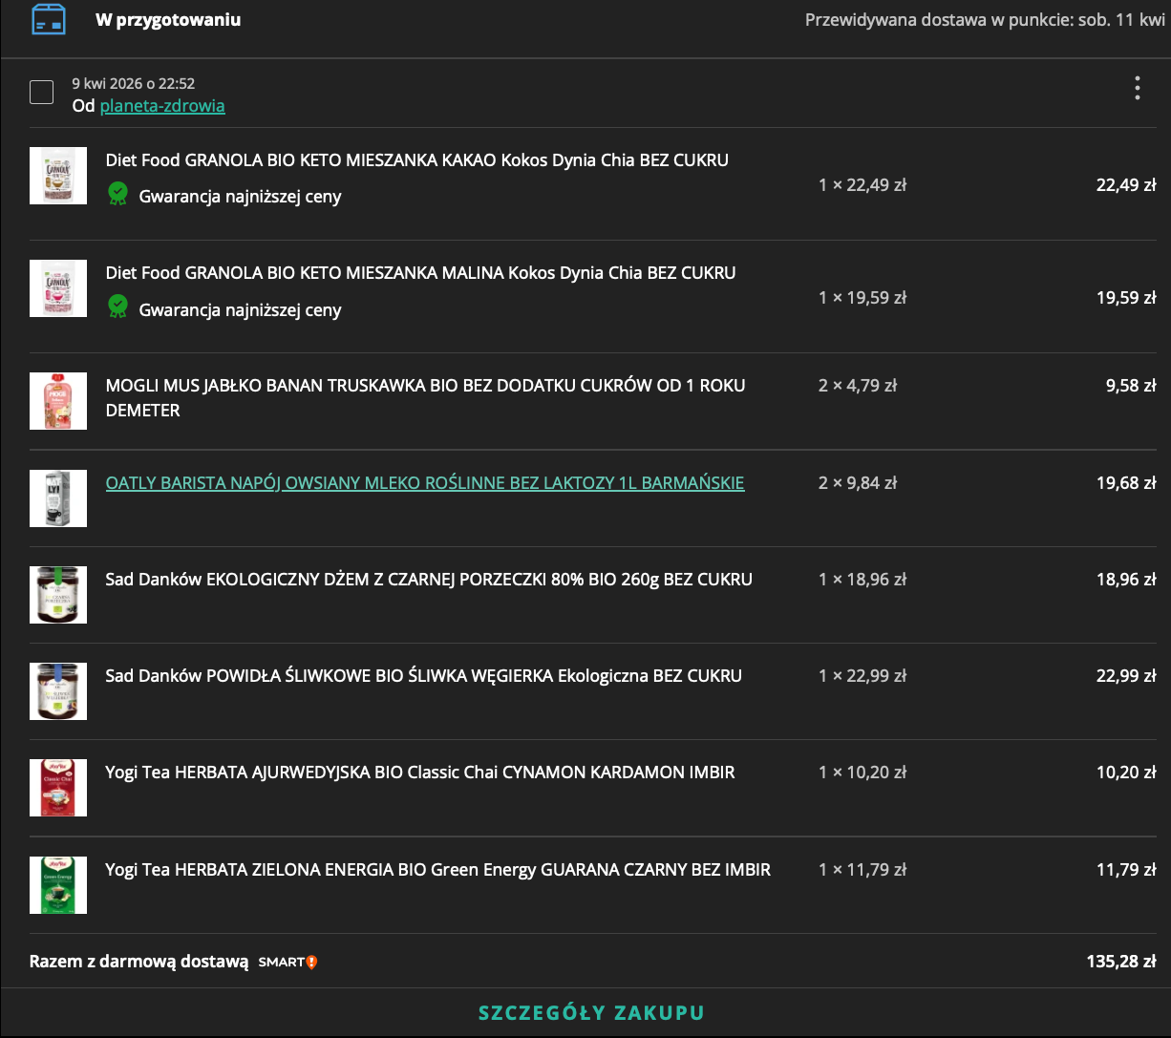Click quantity 1 × 18,96 zł
This screenshot has width=1171, height=1038.
(x=862, y=580)
